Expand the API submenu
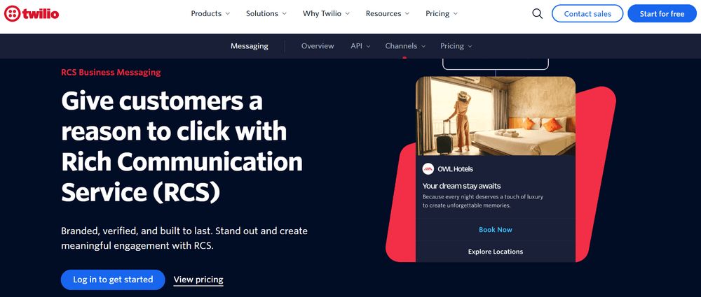This screenshot has height=297, width=701. [x=361, y=46]
